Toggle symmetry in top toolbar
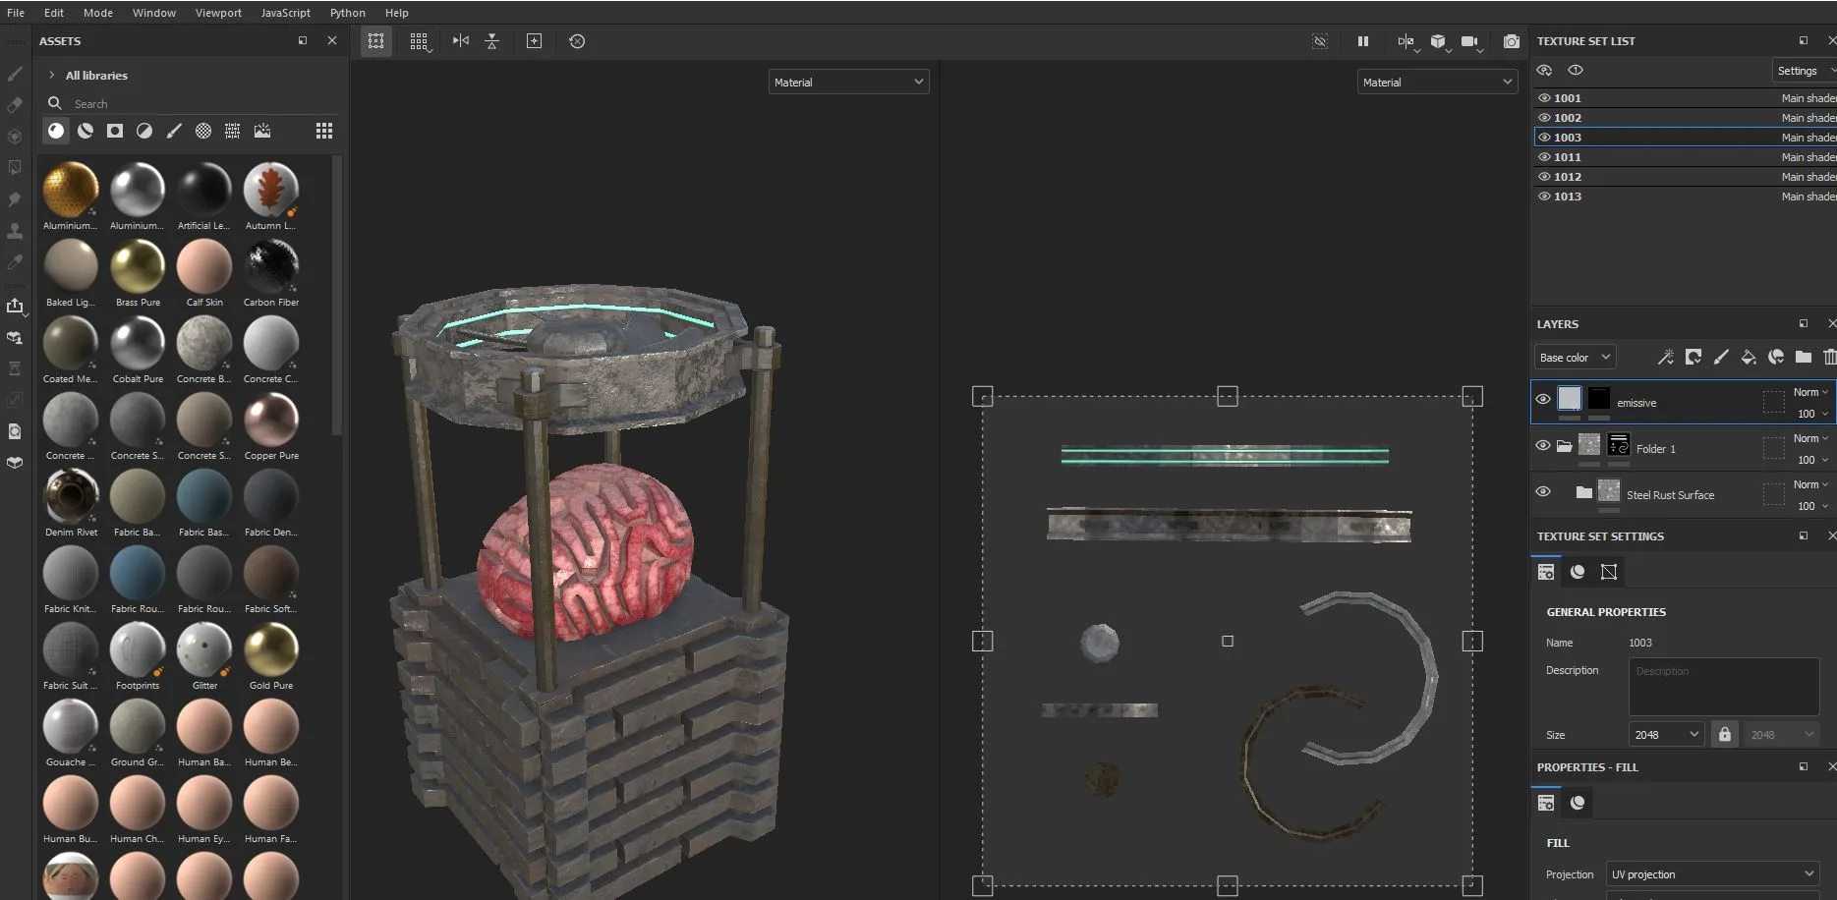The height and width of the screenshot is (900, 1837). tap(461, 41)
